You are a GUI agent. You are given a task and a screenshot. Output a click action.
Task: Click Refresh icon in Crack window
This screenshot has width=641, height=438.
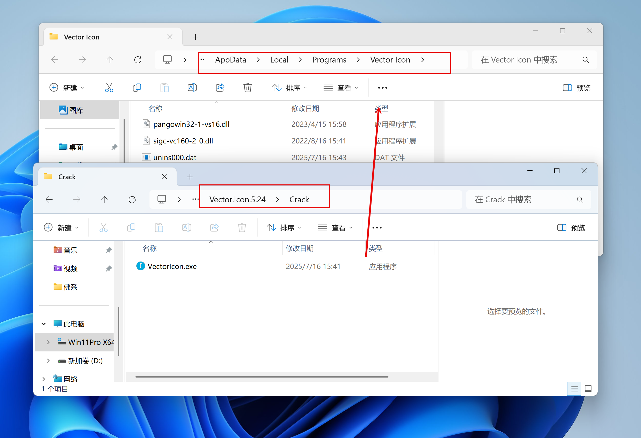132,200
